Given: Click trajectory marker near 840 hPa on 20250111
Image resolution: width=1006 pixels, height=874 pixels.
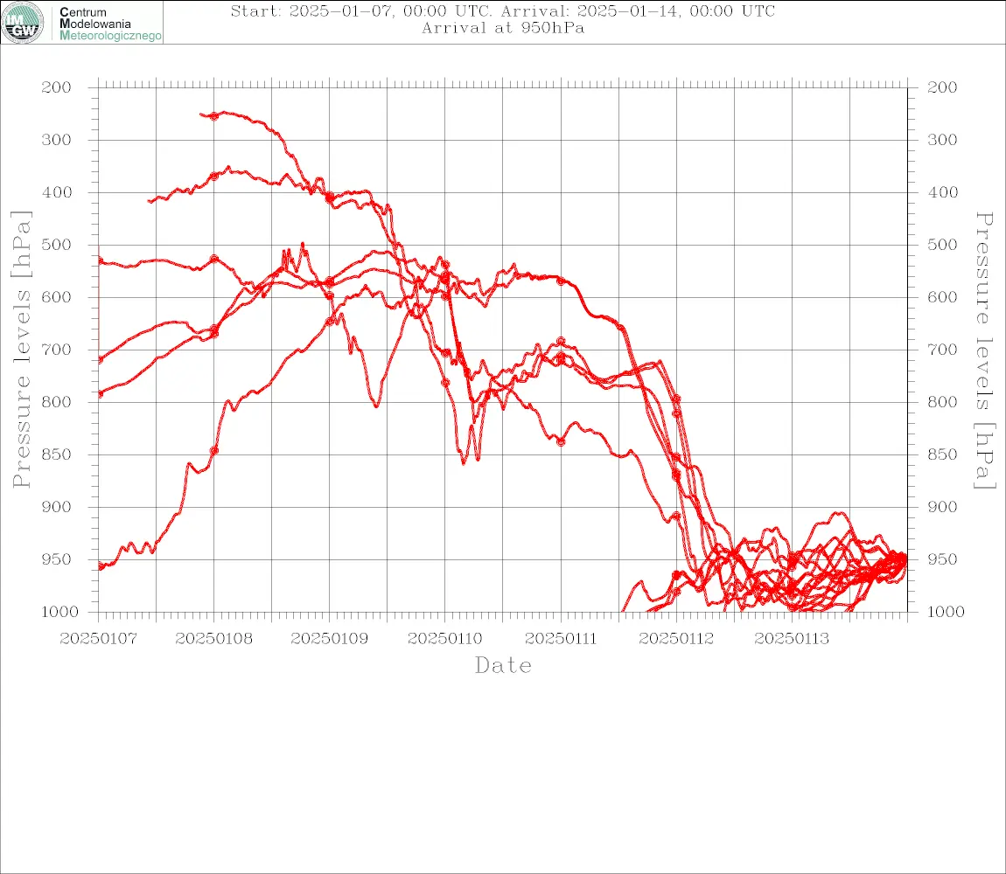Looking at the screenshot, I should (561, 442).
